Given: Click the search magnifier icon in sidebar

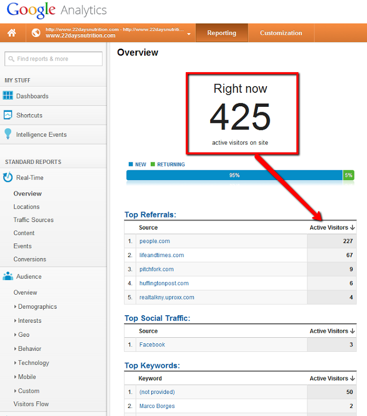Looking at the screenshot, I should pyautogui.click(x=11, y=59).
